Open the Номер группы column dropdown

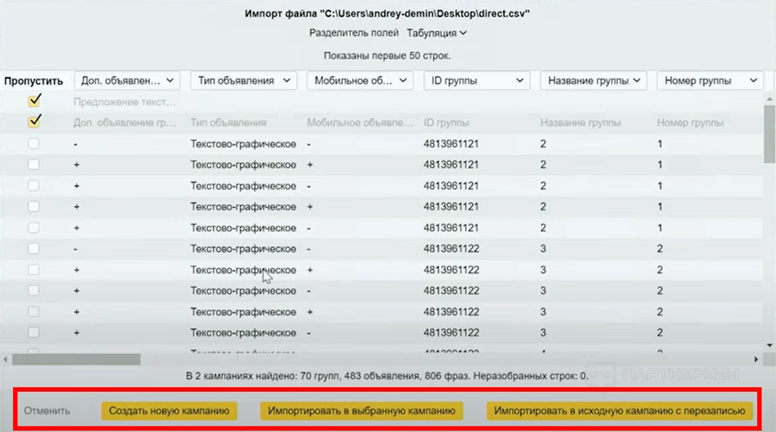710,81
